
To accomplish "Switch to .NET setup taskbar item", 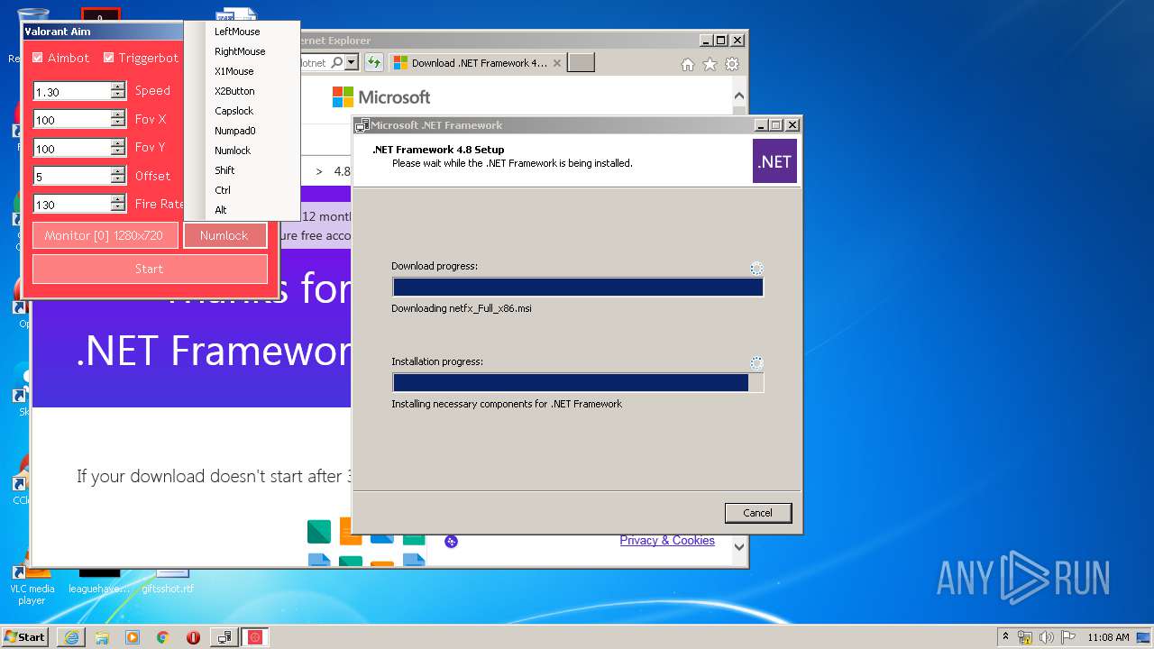I will coord(224,637).
